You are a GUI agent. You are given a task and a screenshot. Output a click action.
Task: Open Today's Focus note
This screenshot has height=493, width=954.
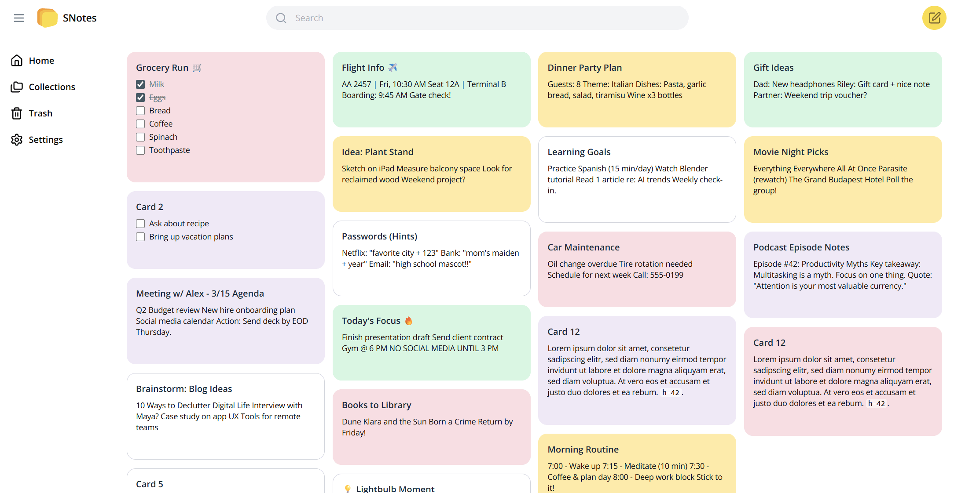[431, 343]
